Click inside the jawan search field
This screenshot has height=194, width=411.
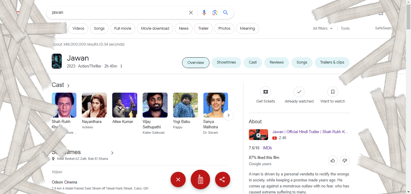click(119, 13)
